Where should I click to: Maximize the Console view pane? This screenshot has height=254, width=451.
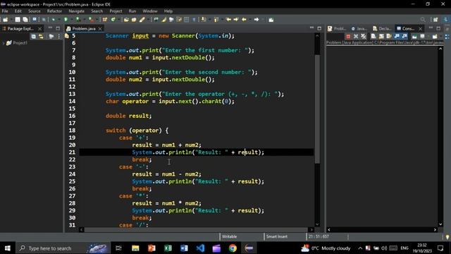click(438, 28)
